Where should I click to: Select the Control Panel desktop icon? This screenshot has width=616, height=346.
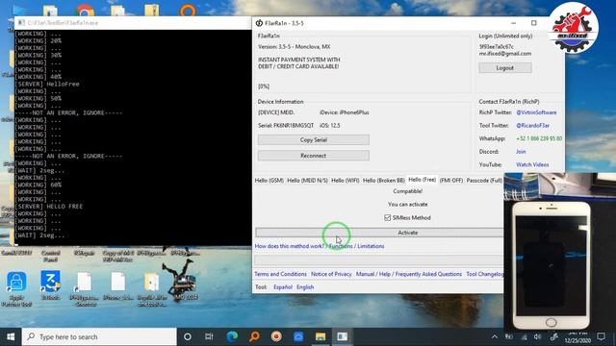[x=50, y=256]
